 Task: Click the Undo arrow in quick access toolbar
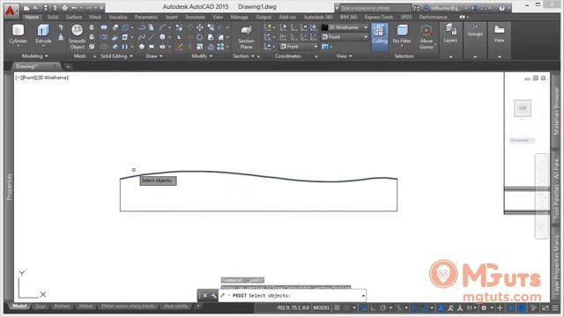pos(74,8)
